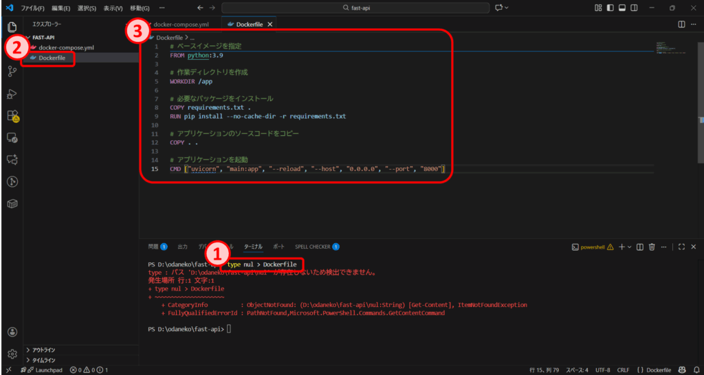Image resolution: width=704 pixels, height=375 pixels.
Task: Open the Extensions view in activity bar
Action: 12,115
